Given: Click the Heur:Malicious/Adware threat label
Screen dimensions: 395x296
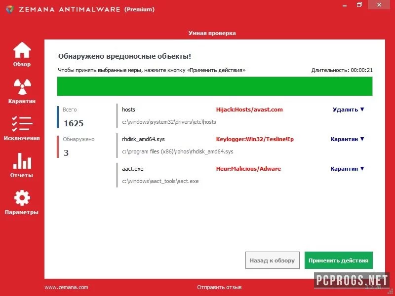Looking at the screenshot, I should click(248, 169).
